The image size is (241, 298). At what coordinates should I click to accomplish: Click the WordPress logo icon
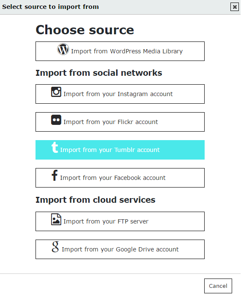(x=63, y=49)
